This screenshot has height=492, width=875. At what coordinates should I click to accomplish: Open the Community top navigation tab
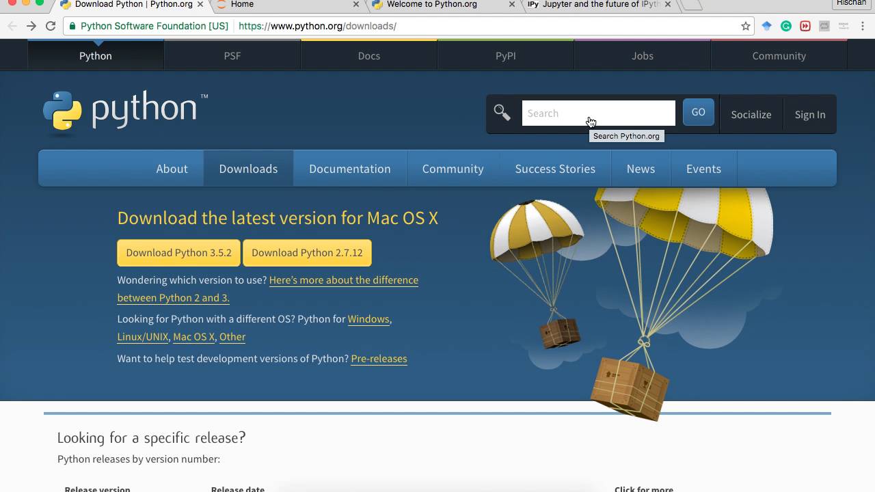[779, 55]
